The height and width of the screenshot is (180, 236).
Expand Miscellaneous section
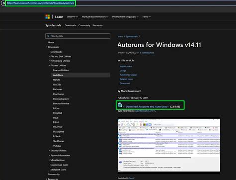[x=49, y=160]
